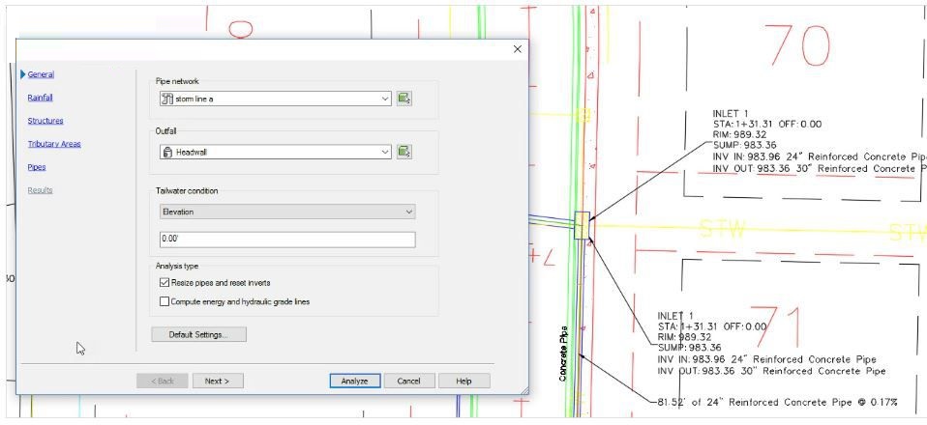Expand the Tailwater condition Elevation dropdown

point(287,212)
